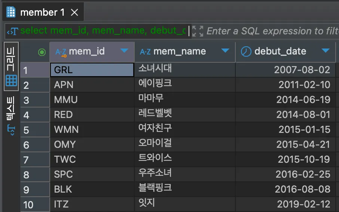
Task: Select the APN cell
Action: point(92,85)
